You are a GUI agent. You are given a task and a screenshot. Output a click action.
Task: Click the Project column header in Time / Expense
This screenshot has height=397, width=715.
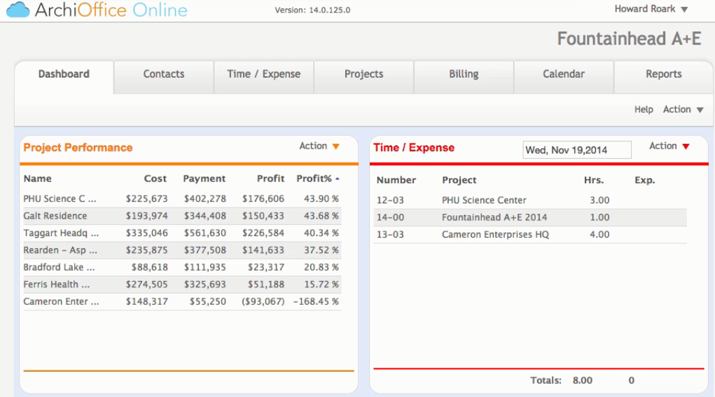pyautogui.click(x=459, y=180)
